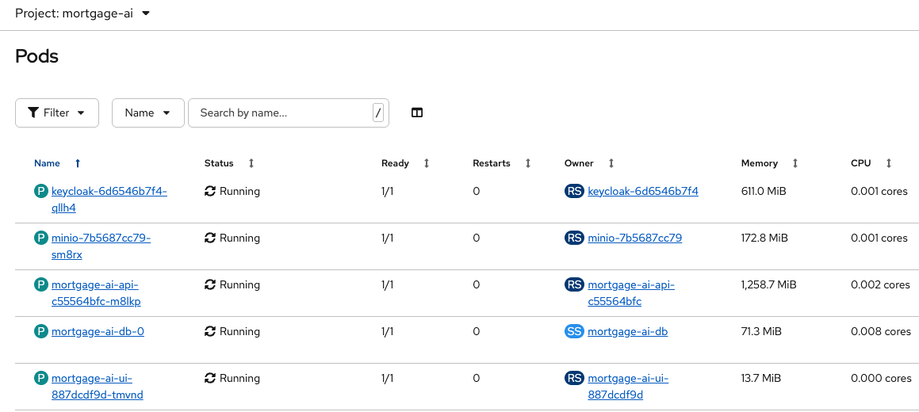Open the Name search type dropdown
The height and width of the screenshot is (412, 919).
148,113
